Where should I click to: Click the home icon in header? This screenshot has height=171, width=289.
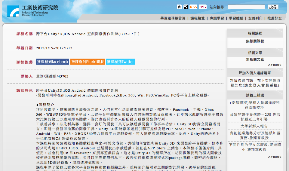(179, 7)
